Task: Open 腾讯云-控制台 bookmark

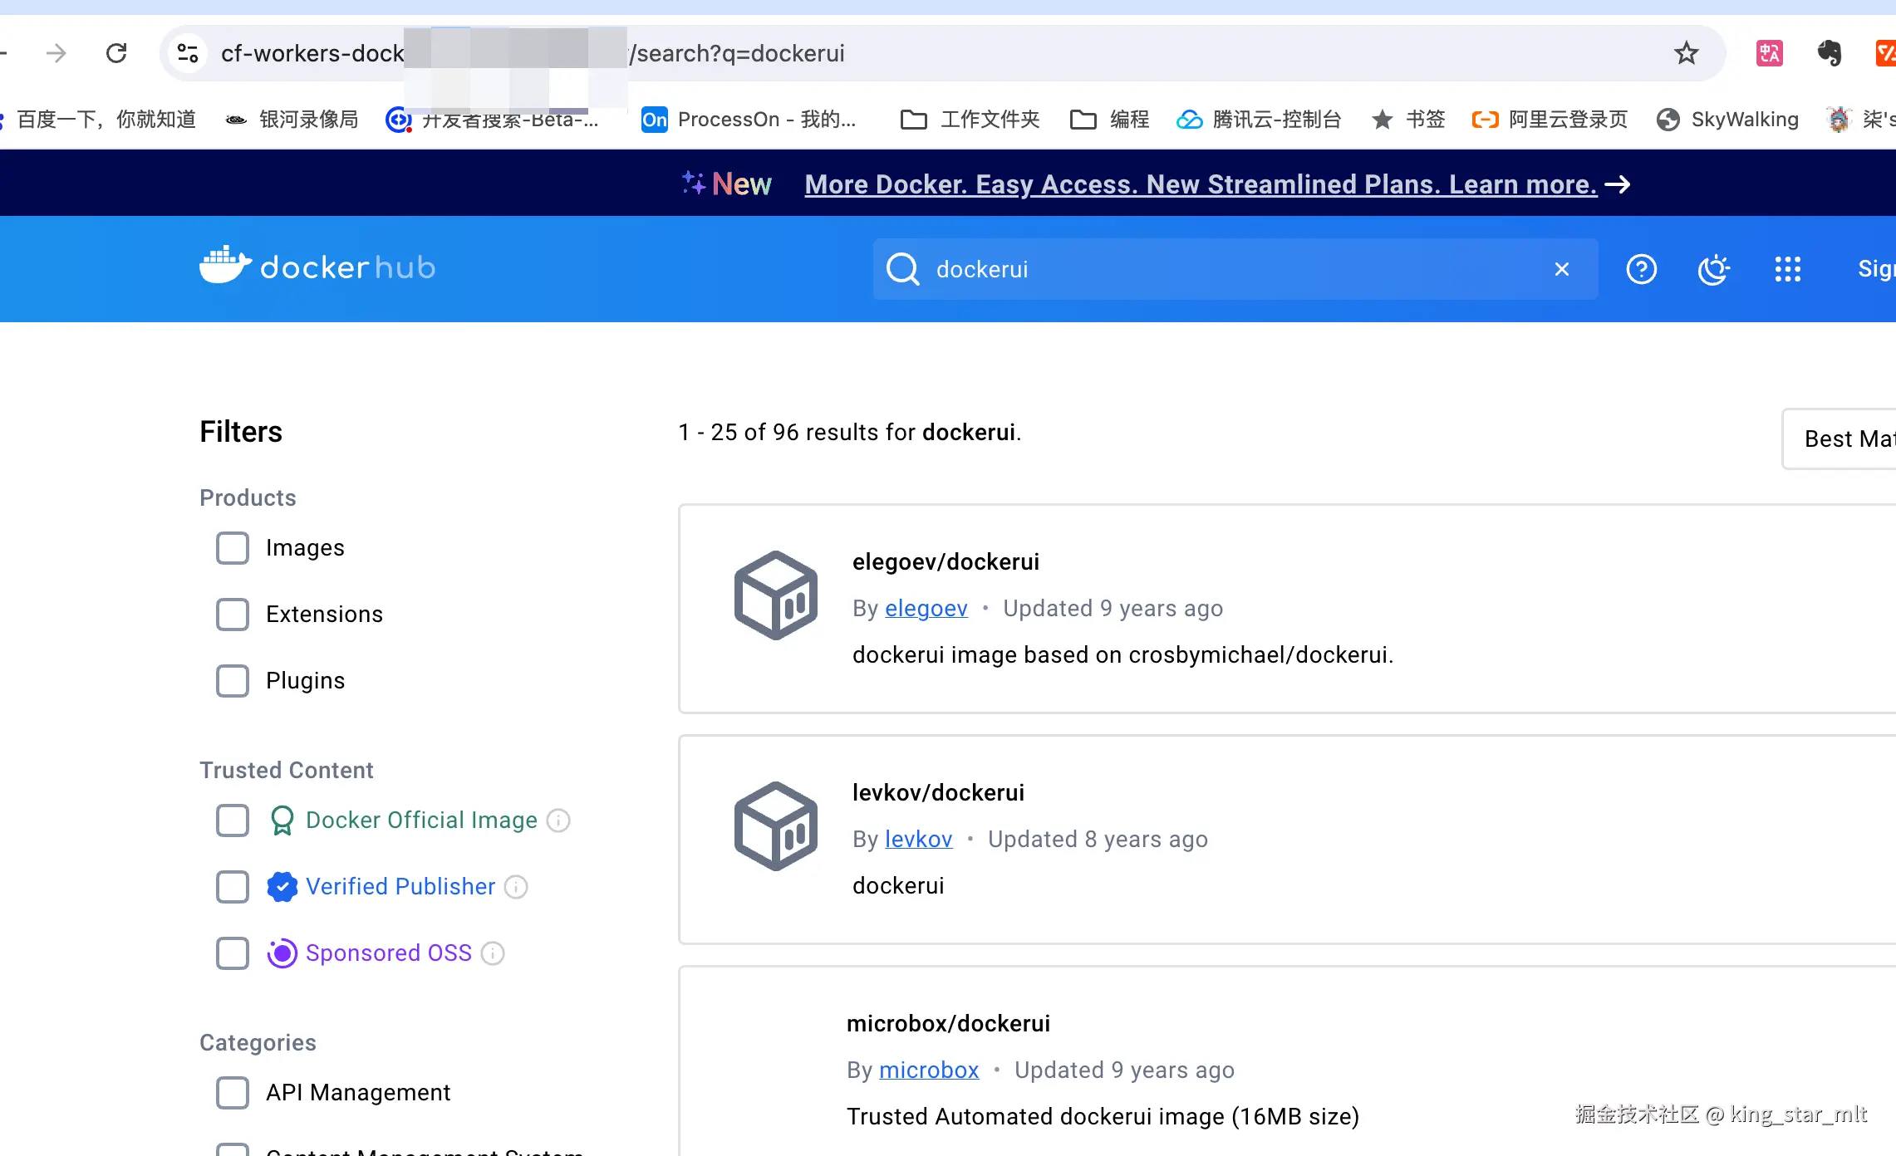Action: (x=1259, y=120)
